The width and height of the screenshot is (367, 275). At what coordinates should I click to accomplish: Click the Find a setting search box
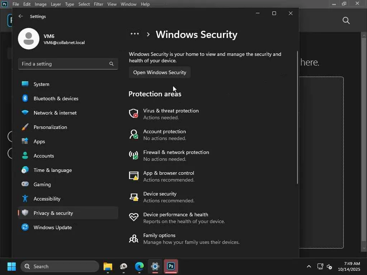point(68,64)
